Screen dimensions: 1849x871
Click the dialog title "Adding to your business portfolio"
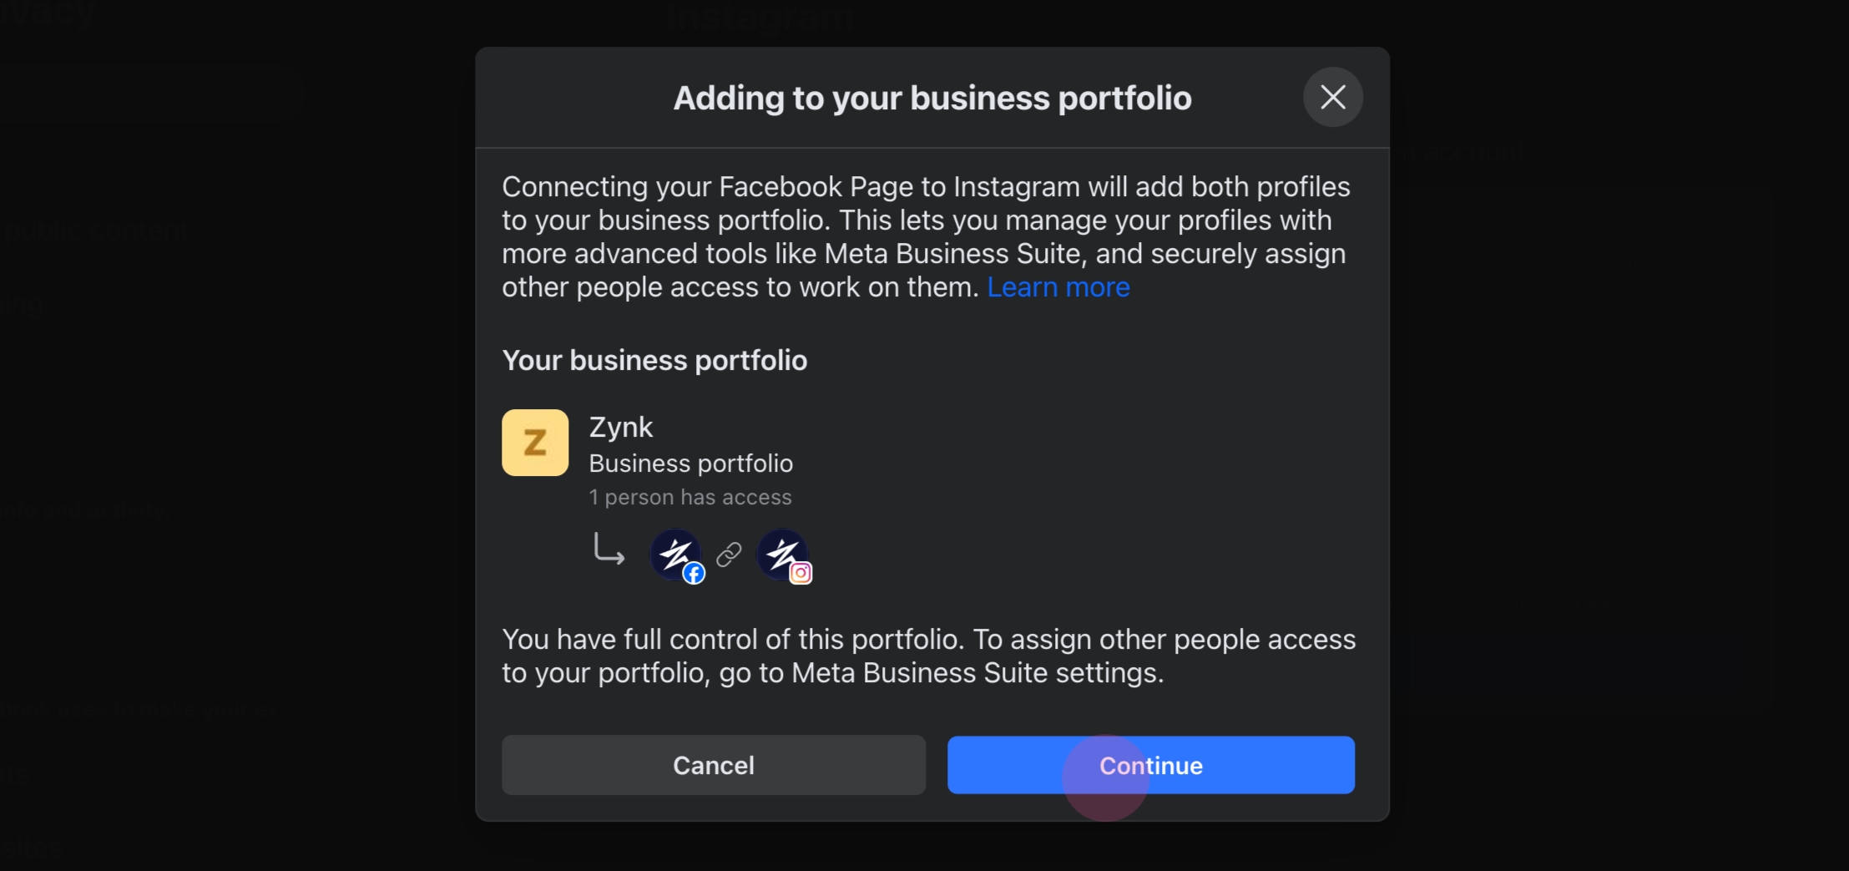tap(932, 99)
